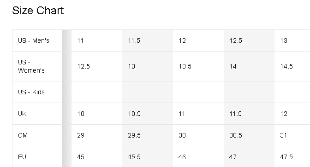
Task: Click CM value 30.5 cell
Action: tap(249, 135)
